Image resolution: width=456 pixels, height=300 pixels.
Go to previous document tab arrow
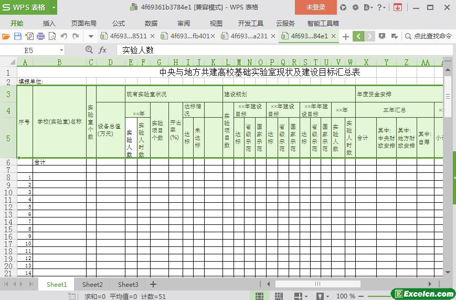358,36
